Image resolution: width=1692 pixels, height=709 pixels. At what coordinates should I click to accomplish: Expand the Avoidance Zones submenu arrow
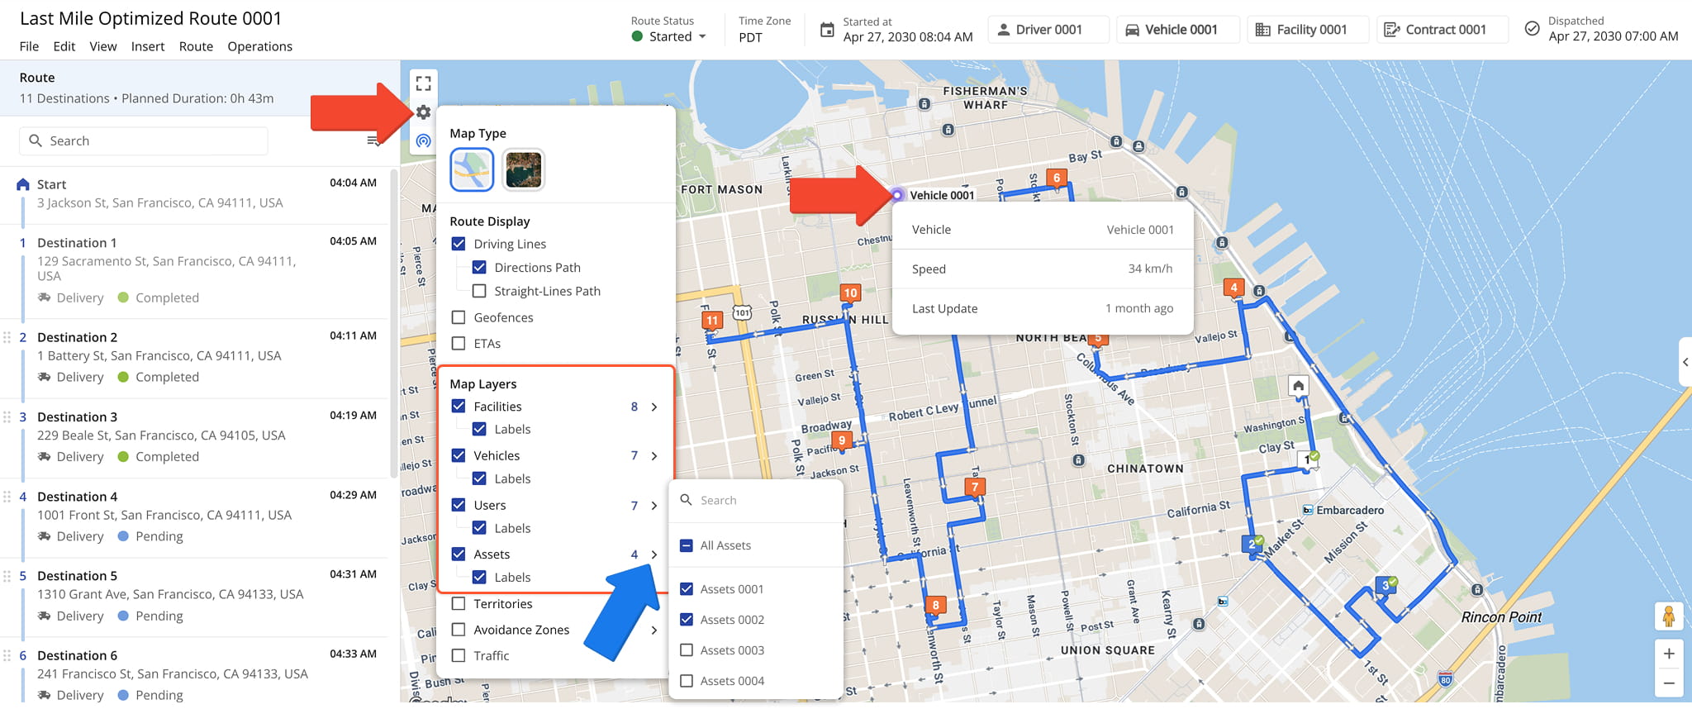654,630
